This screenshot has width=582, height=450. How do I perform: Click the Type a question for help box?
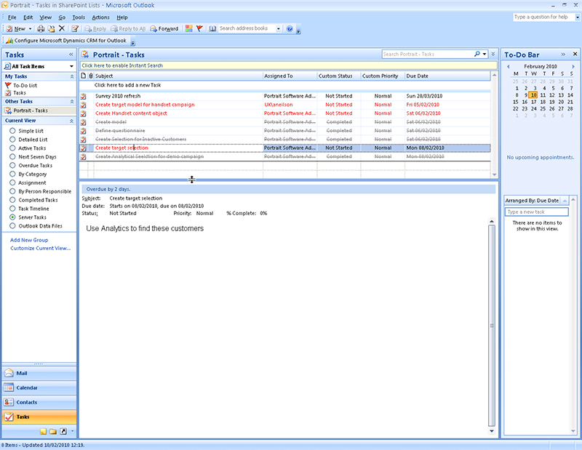[x=543, y=17]
